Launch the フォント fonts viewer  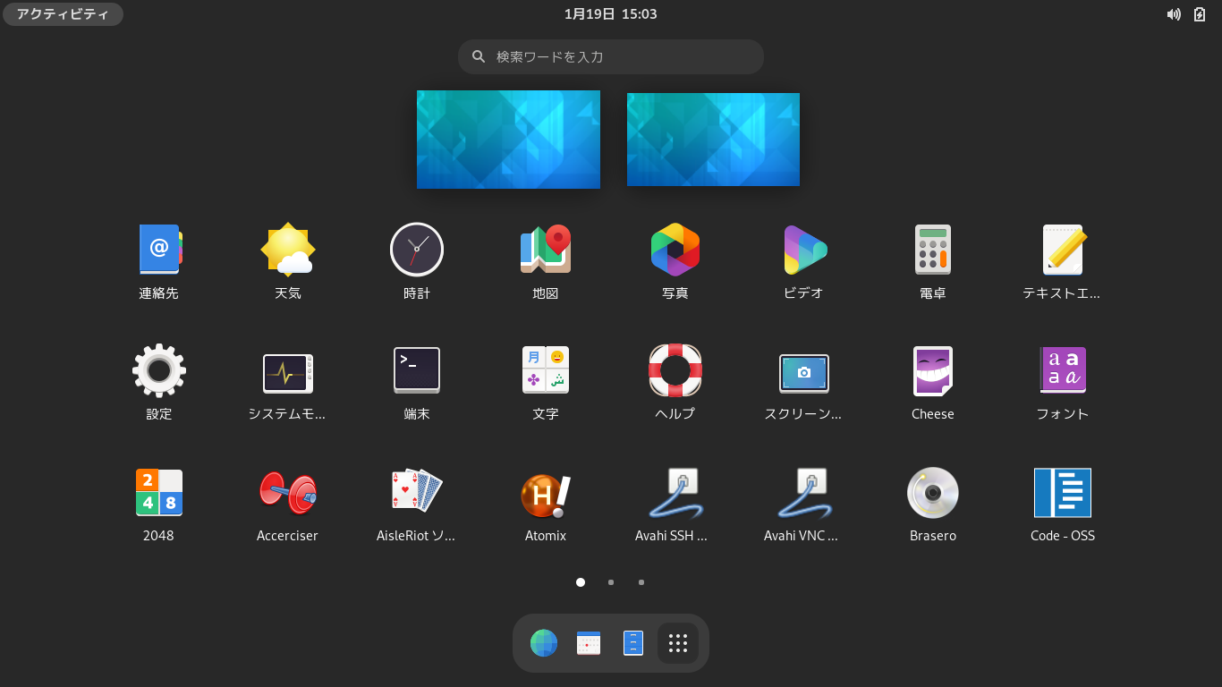point(1063,370)
